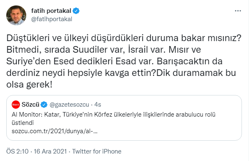Click the 16 Ara 2021 date
The height and width of the screenshot is (161, 249).
[x=50, y=151]
